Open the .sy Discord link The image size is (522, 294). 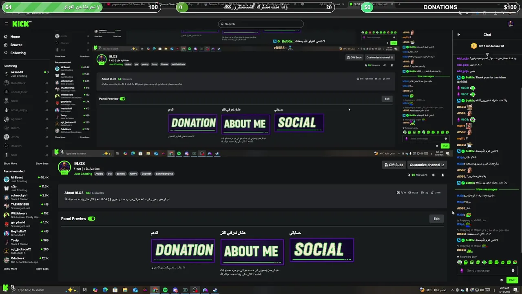pyautogui.click(x=425, y=192)
